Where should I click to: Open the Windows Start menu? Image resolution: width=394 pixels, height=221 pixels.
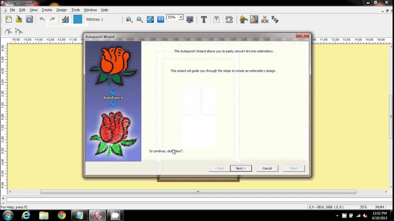[8, 215]
